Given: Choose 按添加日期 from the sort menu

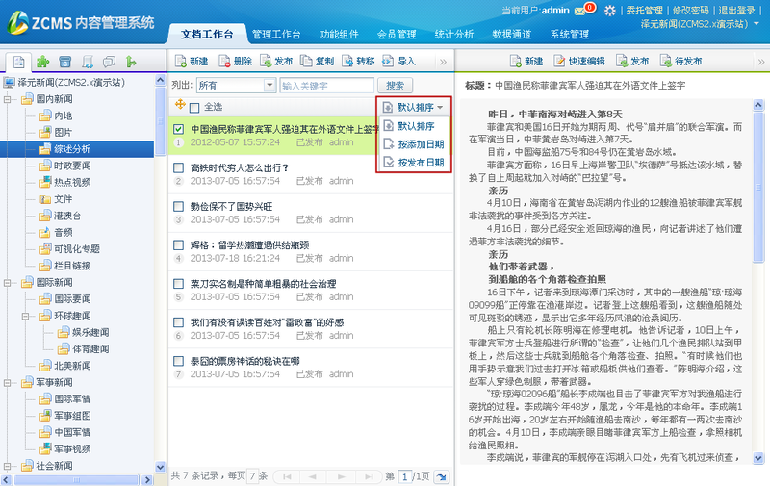Looking at the screenshot, I should point(414,144).
